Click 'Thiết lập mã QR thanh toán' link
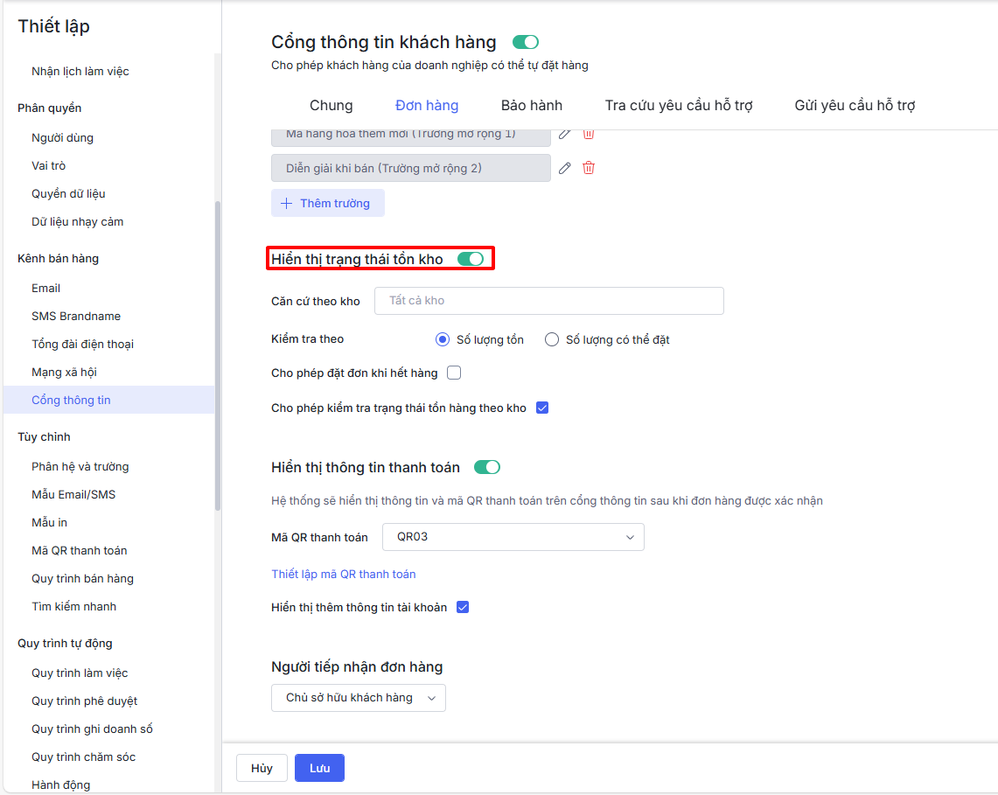The height and width of the screenshot is (795, 998). tap(344, 574)
